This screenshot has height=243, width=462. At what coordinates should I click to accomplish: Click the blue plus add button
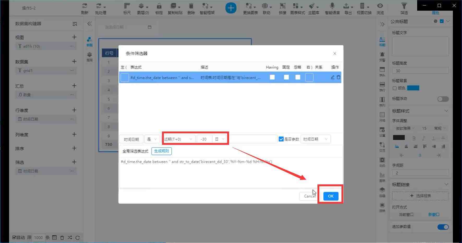click(x=231, y=8)
